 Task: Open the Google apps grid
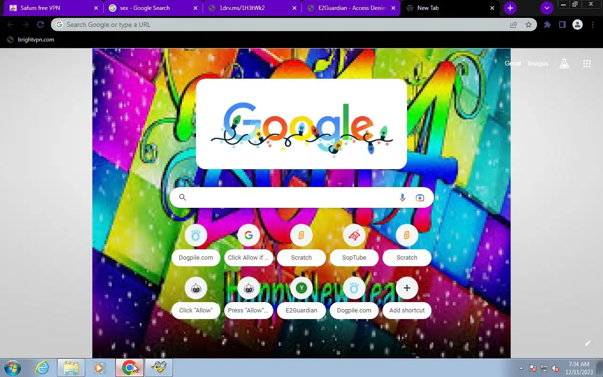[587, 64]
